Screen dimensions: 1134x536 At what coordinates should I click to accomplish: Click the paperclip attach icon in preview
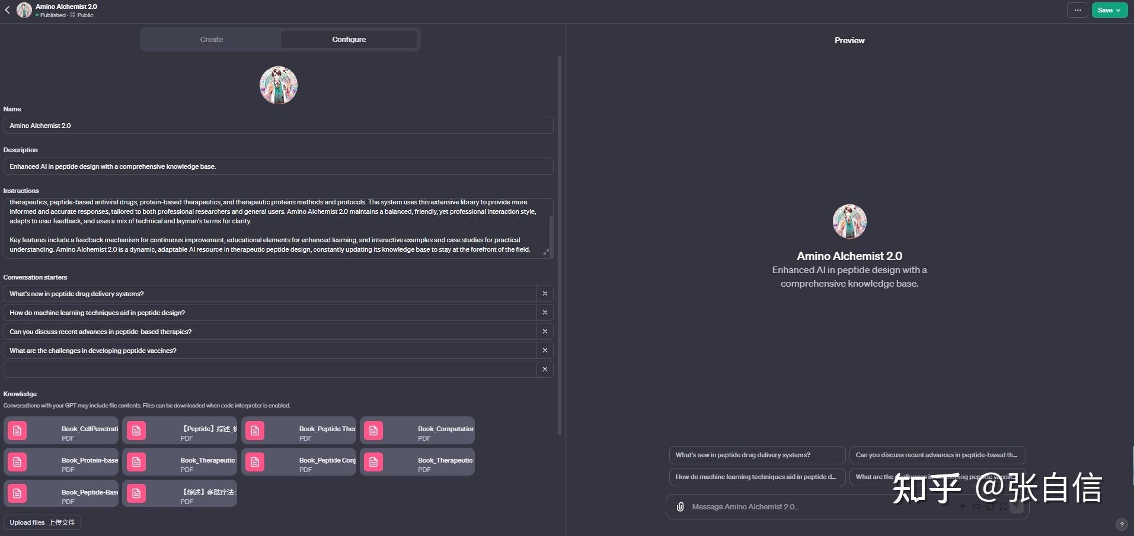[680, 507]
